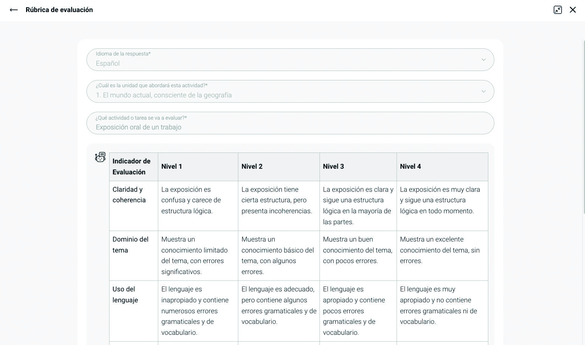Click the collapse fullscreen icon
Screen dimensions: 585x345
coord(557,10)
